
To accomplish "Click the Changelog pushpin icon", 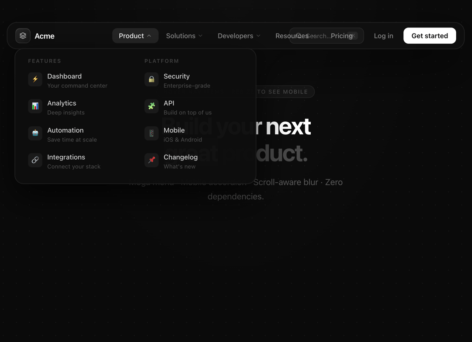I will click(x=151, y=160).
